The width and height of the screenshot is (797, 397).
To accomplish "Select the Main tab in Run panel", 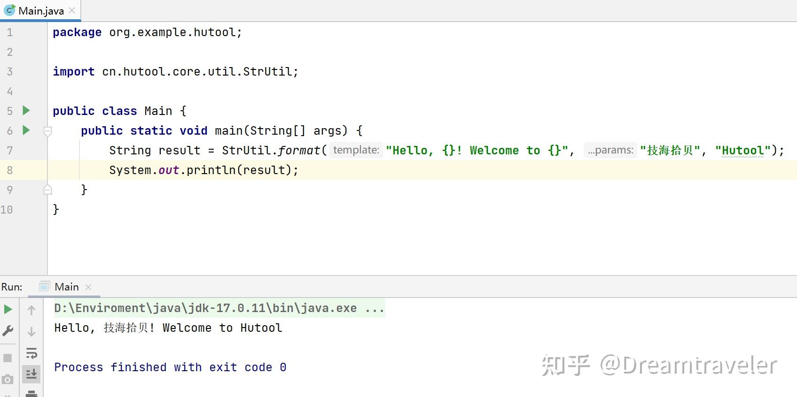I will (x=66, y=287).
